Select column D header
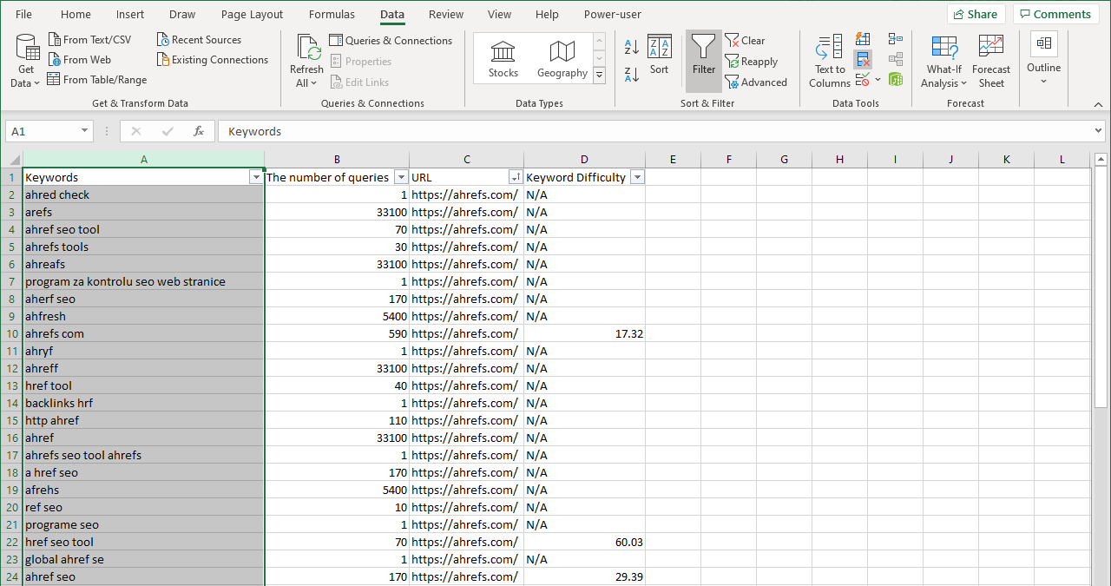The height and width of the screenshot is (586, 1111). [x=584, y=159]
